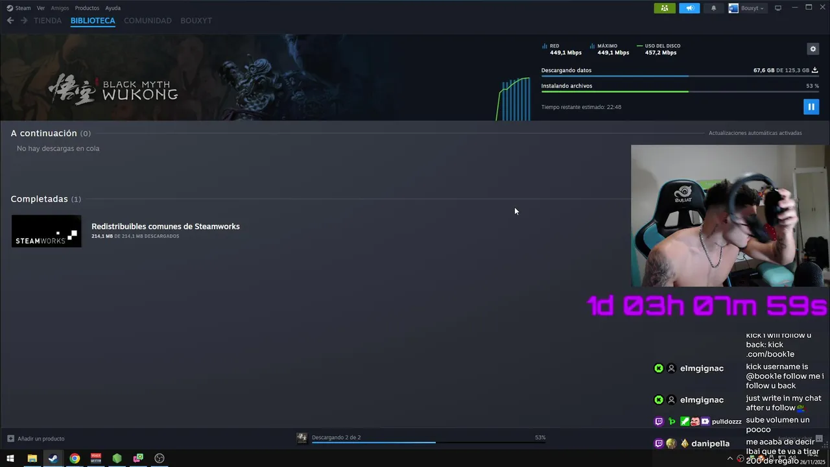Open OBS Studio from the taskbar
This screenshot has height=467, width=830.
[x=160, y=459]
